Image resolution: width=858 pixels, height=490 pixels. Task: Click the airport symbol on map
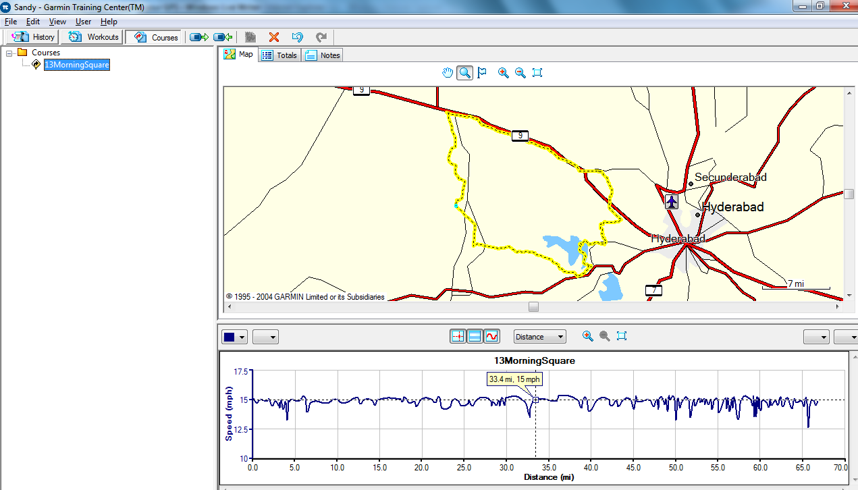pyautogui.click(x=671, y=202)
